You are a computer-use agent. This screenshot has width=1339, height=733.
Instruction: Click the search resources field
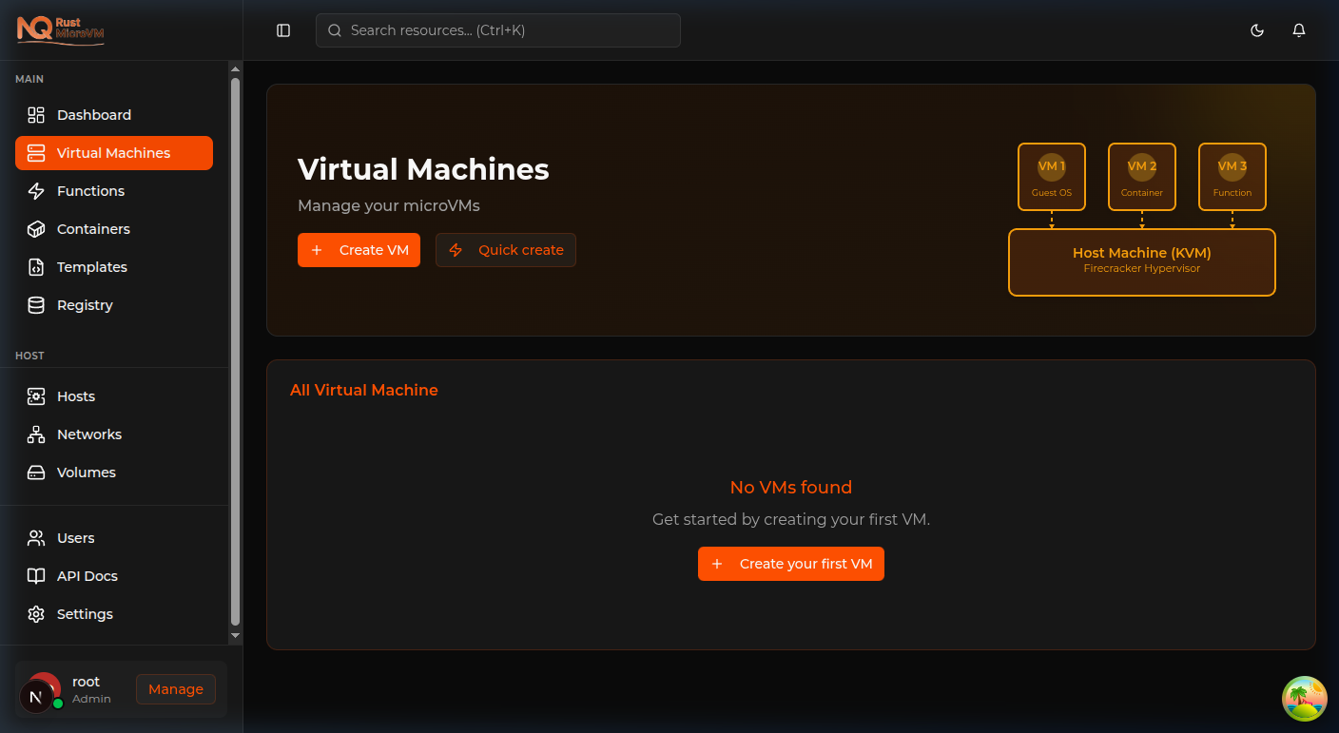[x=497, y=30]
